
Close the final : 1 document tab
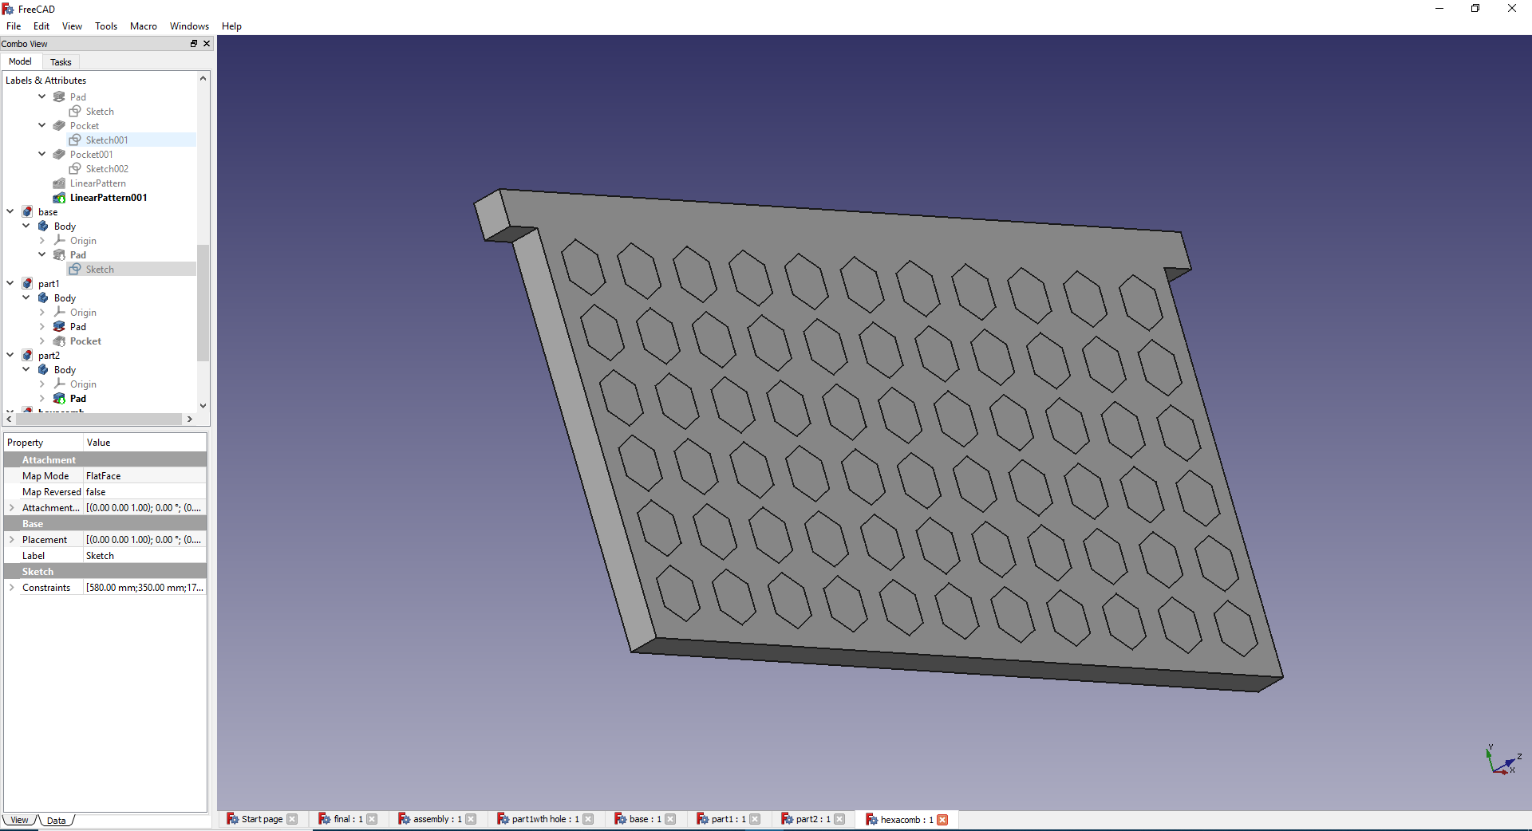[372, 819]
